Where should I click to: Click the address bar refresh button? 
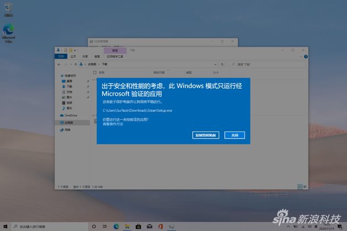tap(222, 64)
